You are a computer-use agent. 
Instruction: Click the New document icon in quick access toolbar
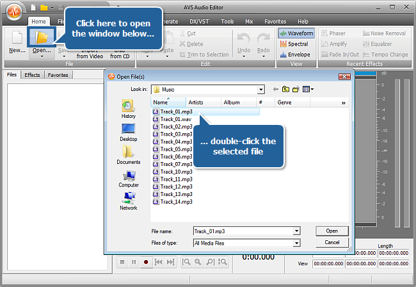coord(33,8)
